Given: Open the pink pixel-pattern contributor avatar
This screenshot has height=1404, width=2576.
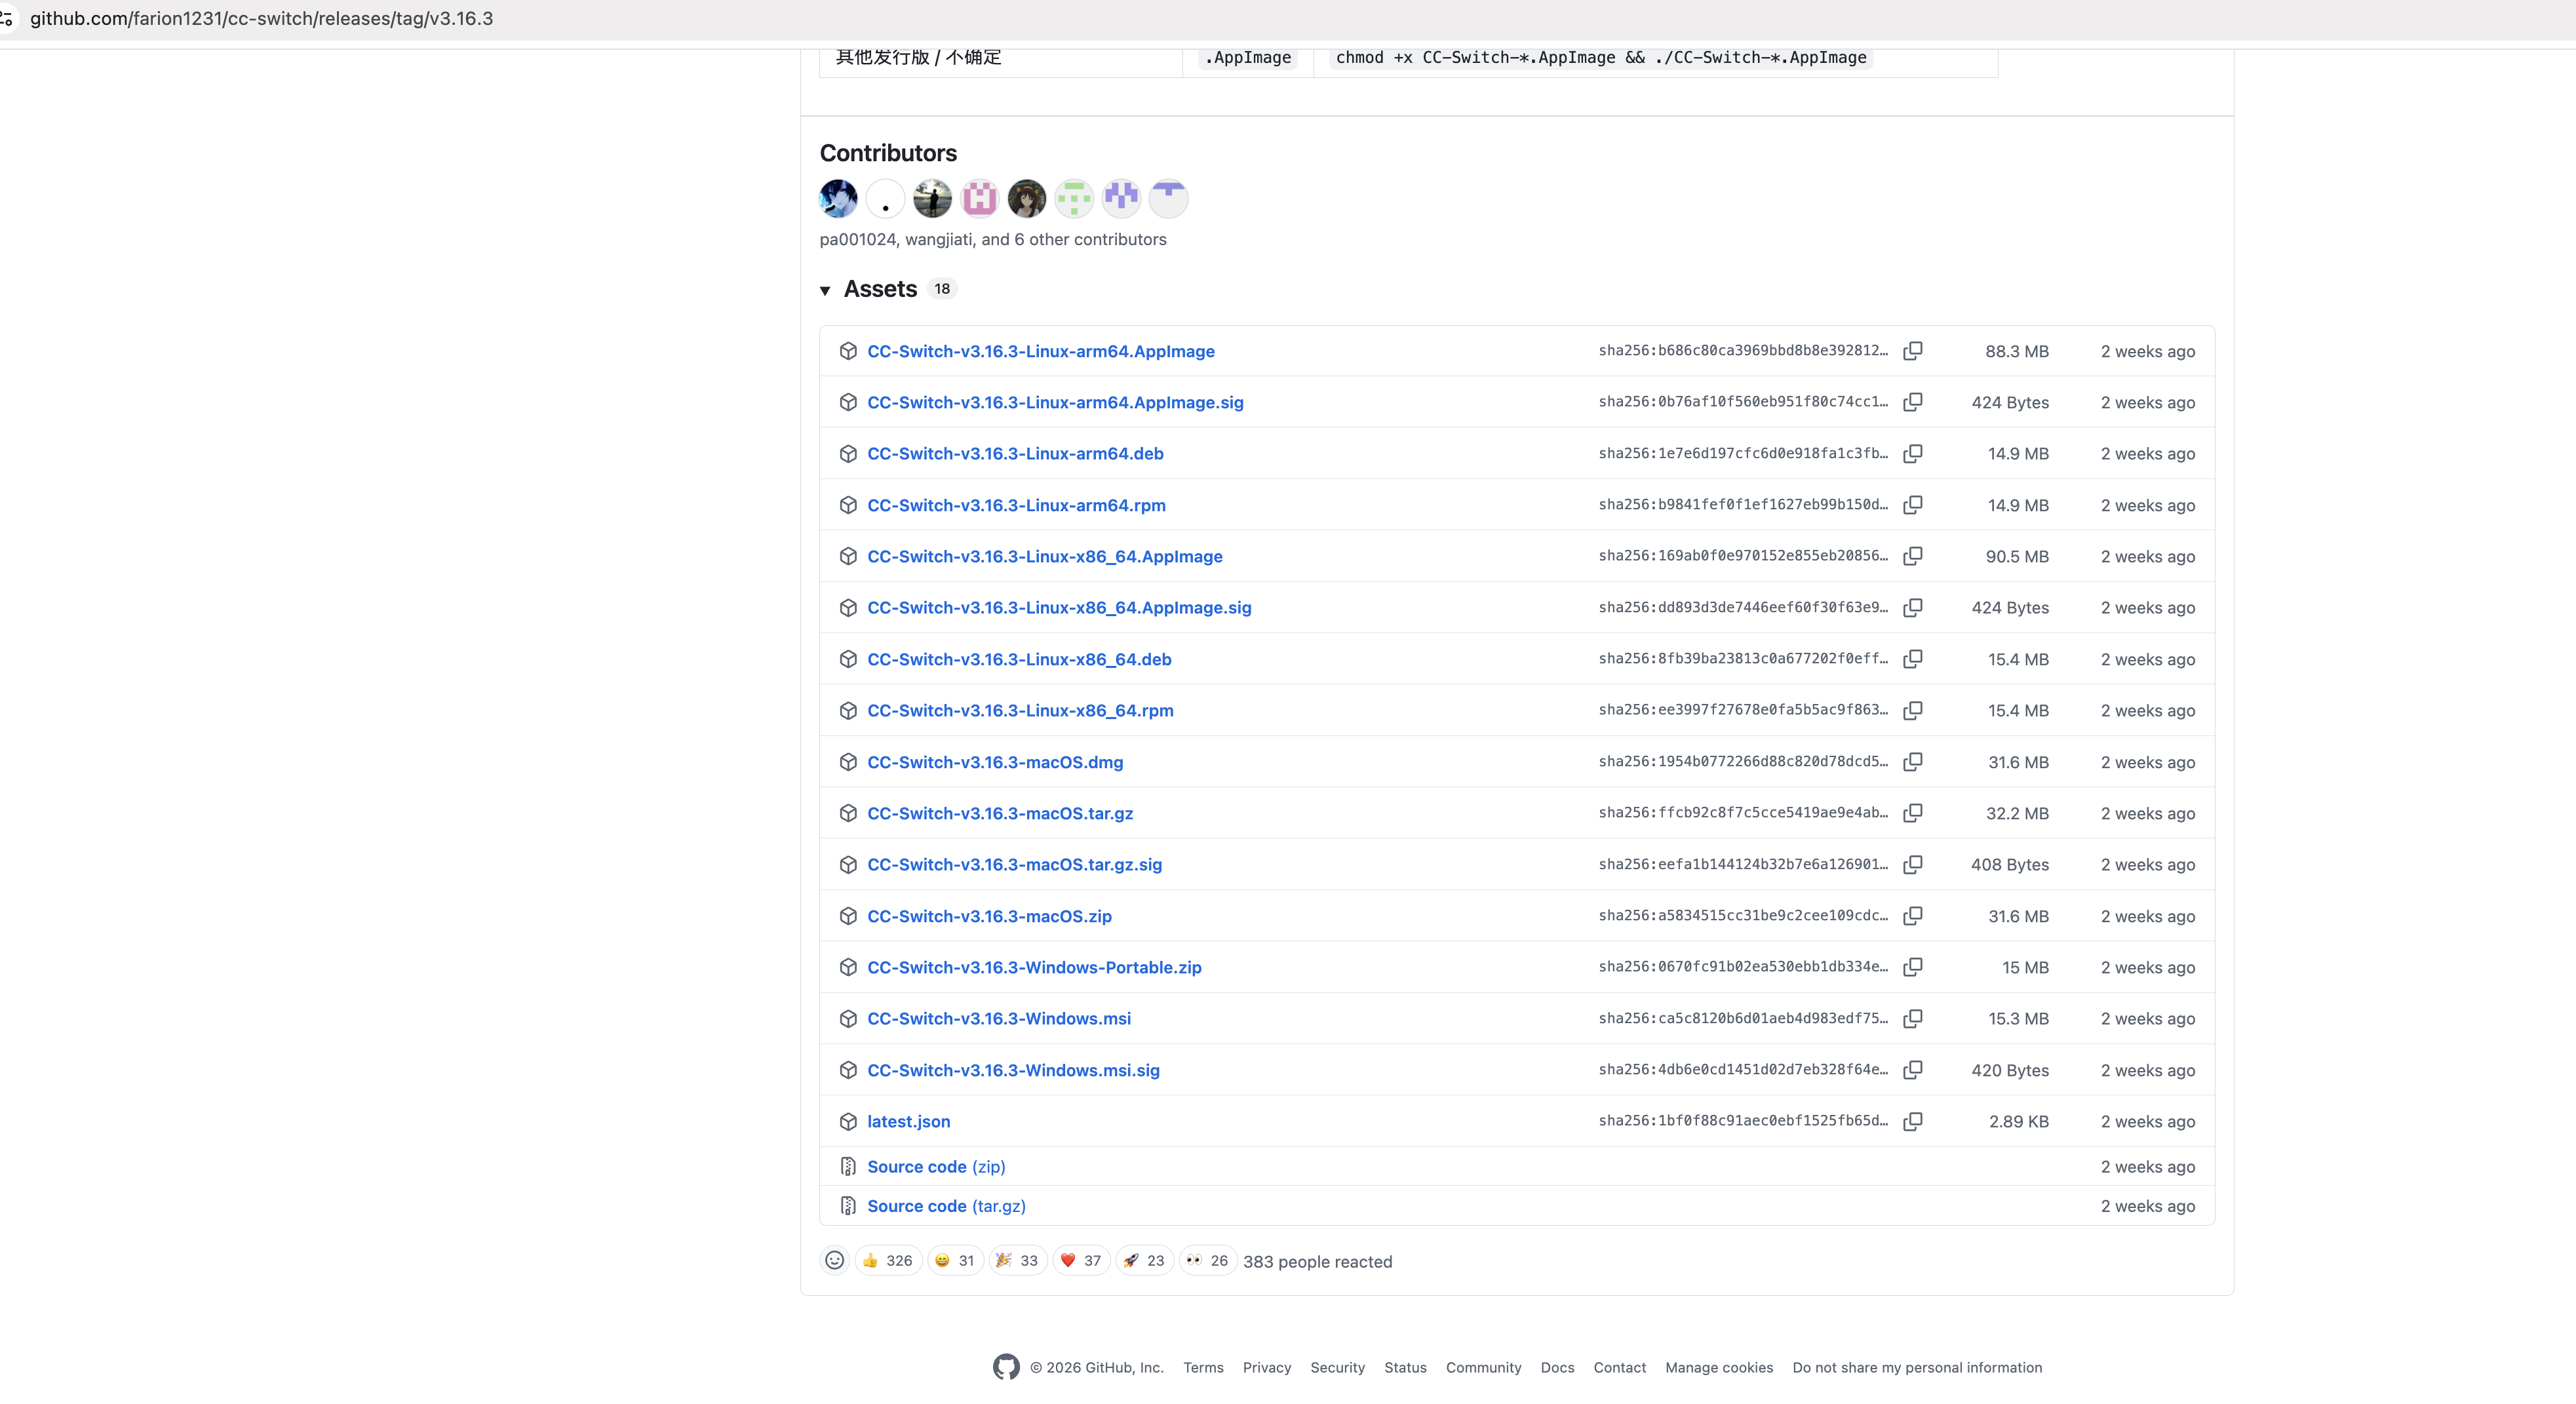Looking at the screenshot, I should [979, 198].
